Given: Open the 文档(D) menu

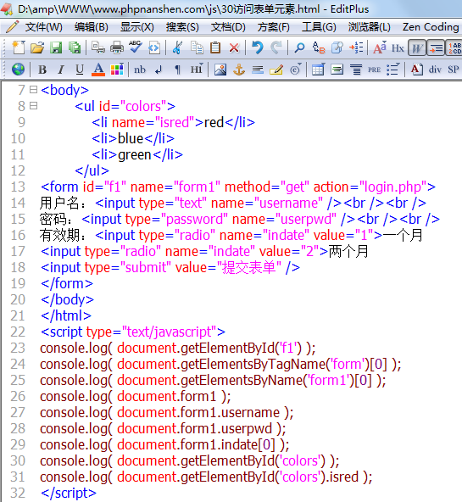Looking at the screenshot, I should click(228, 27).
